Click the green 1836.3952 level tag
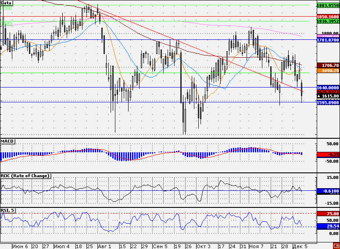This screenshot has width=340, height=249. tap(328, 21)
